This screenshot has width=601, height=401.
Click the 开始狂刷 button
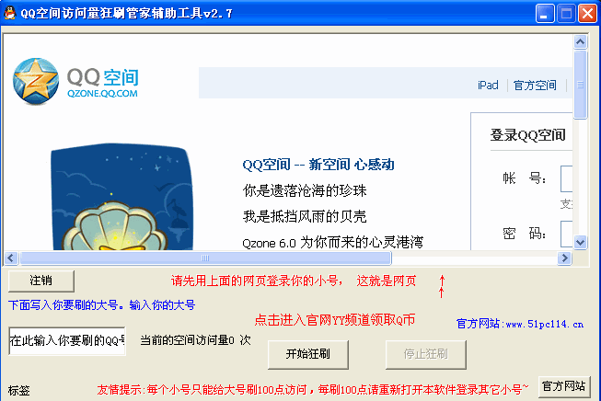(x=308, y=354)
